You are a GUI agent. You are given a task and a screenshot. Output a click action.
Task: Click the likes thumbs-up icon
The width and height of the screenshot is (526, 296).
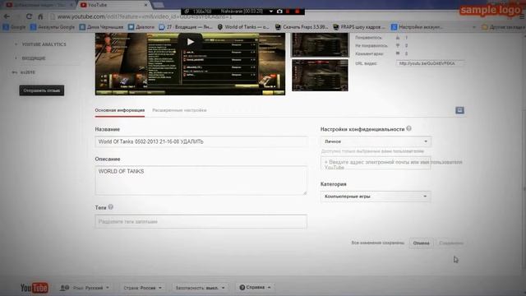(x=398, y=38)
